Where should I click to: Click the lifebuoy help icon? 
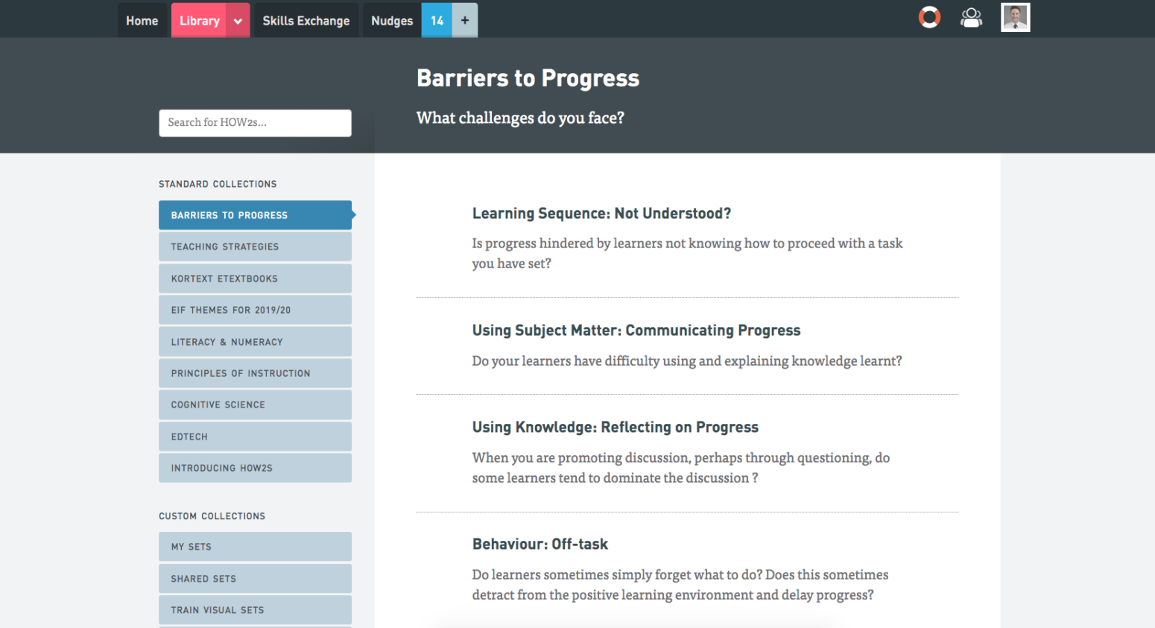pos(929,17)
